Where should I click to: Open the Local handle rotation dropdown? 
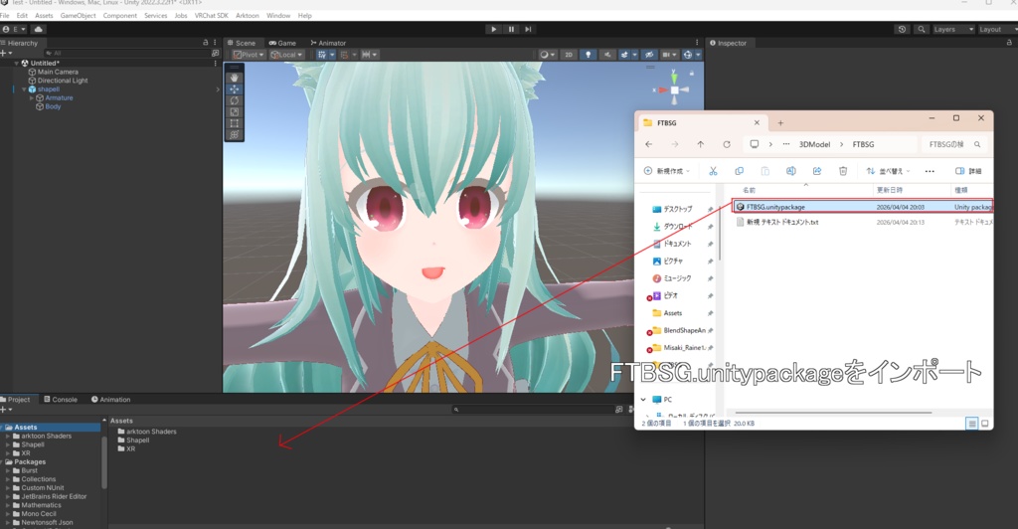coord(286,55)
